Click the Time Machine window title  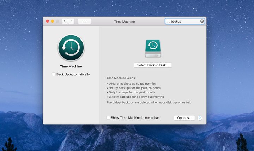click(125, 22)
